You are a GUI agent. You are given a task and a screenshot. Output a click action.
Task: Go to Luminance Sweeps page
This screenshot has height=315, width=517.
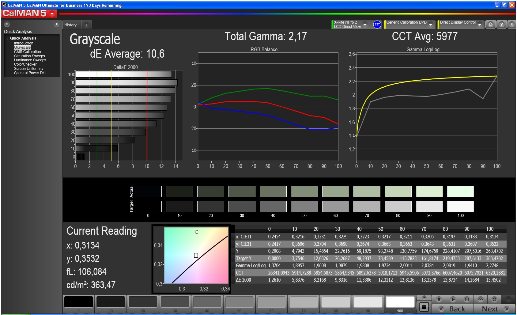pyautogui.click(x=30, y=60)
